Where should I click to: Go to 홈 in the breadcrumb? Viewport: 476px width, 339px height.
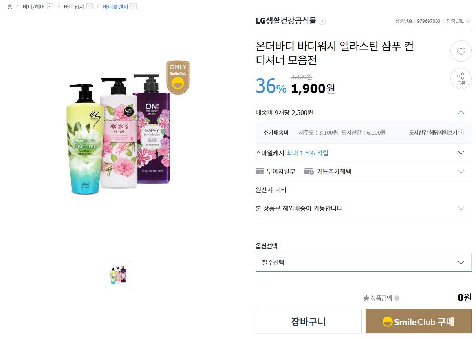tap(10, 7)
